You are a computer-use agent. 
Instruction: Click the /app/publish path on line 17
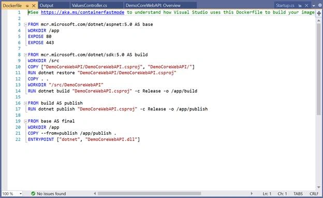click(x=192, y=109)
